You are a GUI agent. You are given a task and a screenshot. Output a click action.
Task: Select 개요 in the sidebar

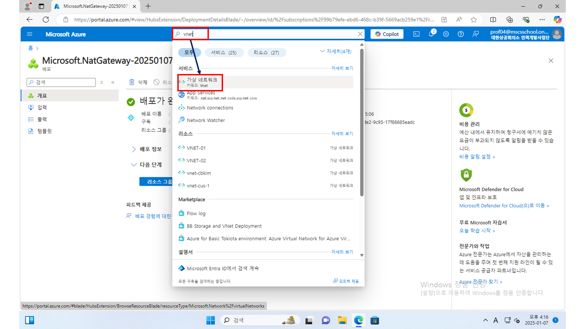click(x=70, y=96)
